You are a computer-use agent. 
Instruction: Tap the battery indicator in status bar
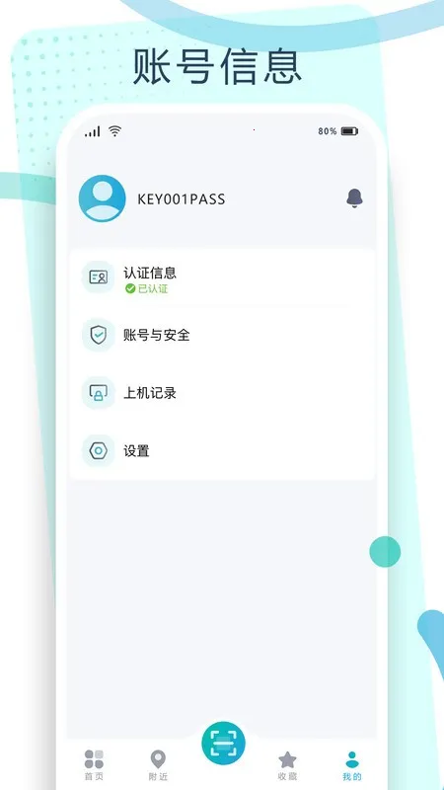(x=349, y=131)
